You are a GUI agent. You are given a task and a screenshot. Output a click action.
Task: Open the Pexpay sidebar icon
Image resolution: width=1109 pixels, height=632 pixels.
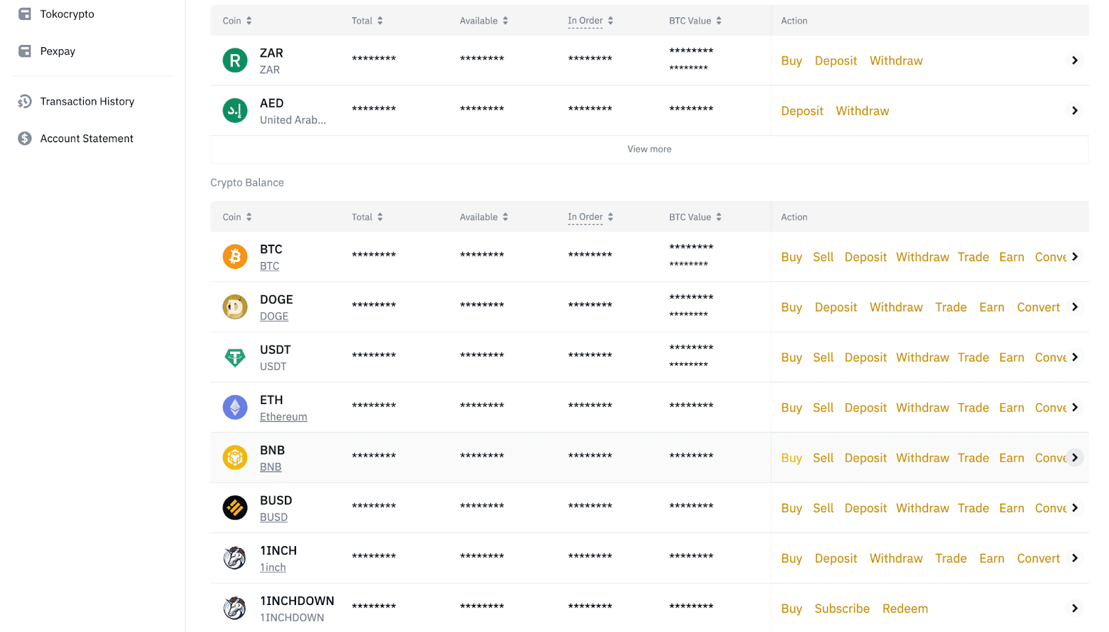[25, 51]
